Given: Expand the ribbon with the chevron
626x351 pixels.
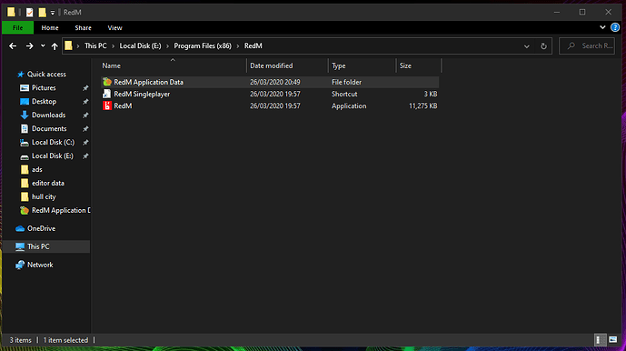Looking at the screenshot, I should (602, 27).
